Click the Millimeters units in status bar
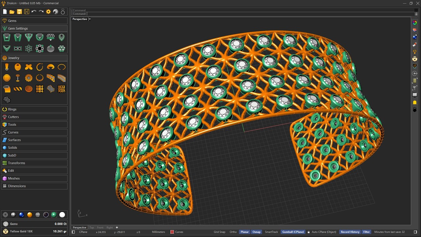This screenshot has width=421, height=237. tap(158, 232)
